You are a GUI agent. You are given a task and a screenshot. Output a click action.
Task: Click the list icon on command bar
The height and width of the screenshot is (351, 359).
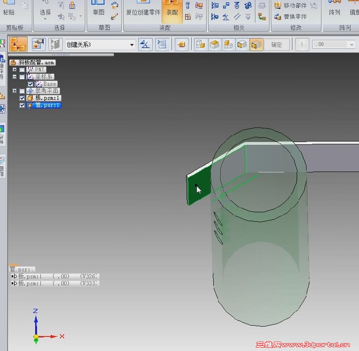click(162, 44)
